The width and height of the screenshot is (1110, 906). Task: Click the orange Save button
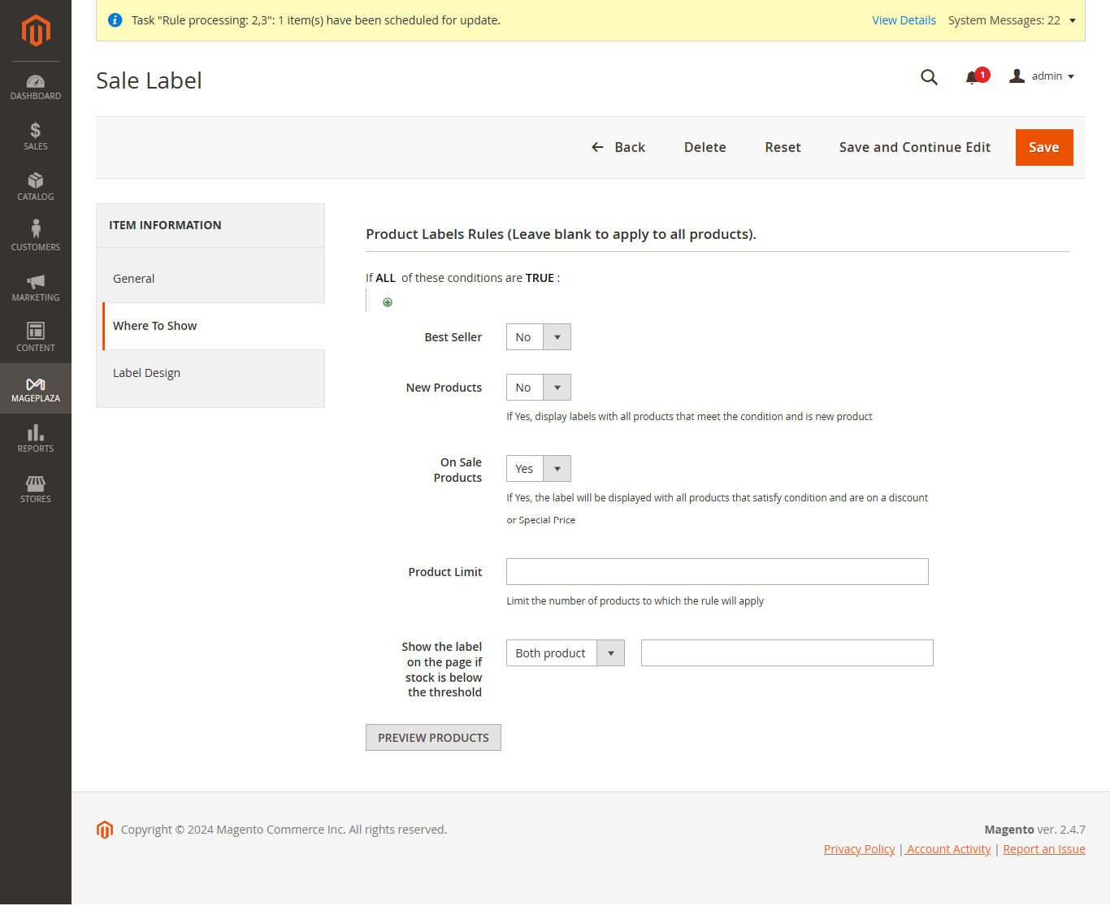point(1043,147)
